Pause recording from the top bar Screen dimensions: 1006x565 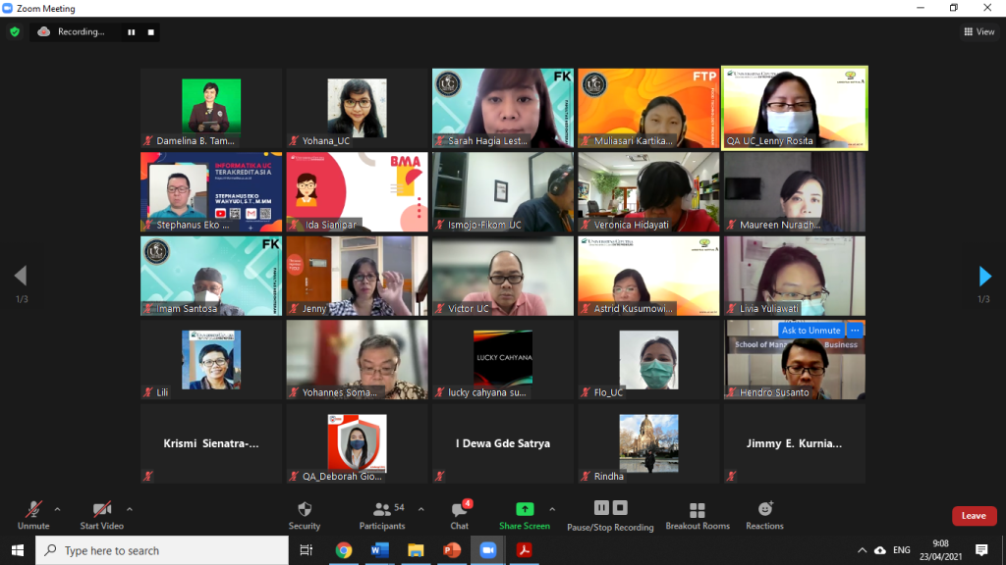coord(132,32)
